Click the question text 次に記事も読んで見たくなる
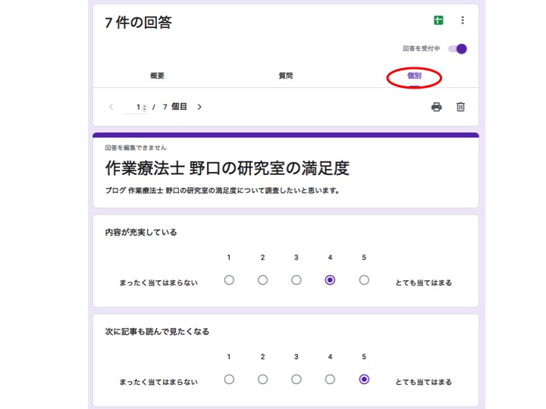Viewport: 546px width, 409px height. point(157,332)
